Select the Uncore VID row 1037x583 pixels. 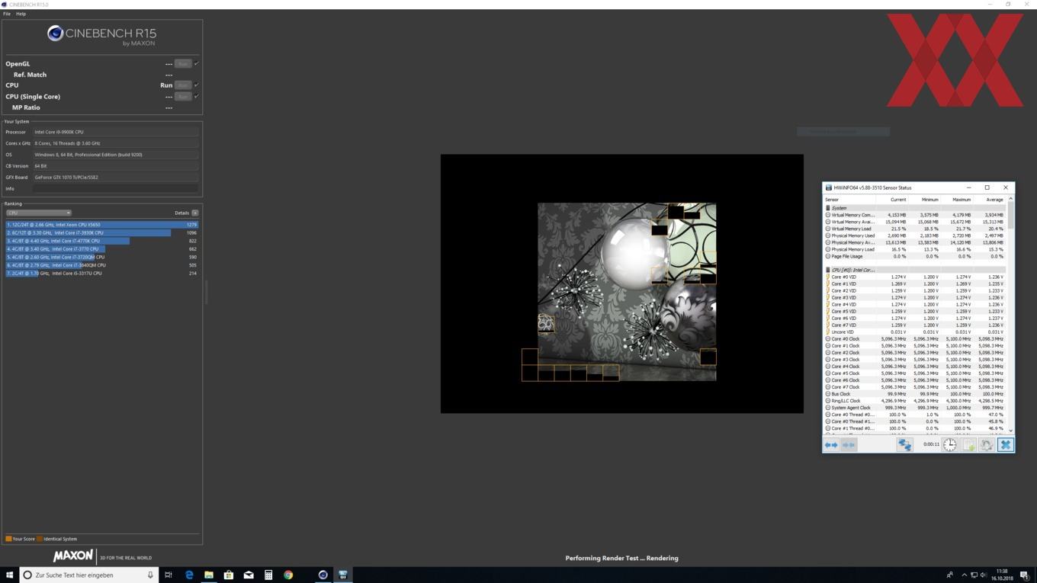point(916,332)
